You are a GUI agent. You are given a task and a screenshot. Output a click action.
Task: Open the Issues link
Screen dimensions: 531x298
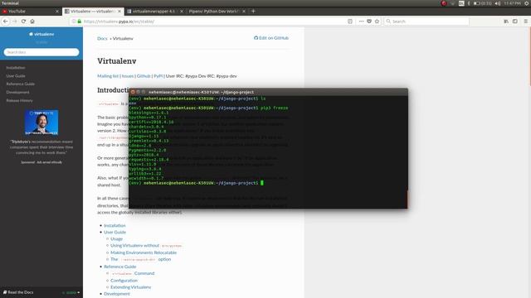pos(128,76)
